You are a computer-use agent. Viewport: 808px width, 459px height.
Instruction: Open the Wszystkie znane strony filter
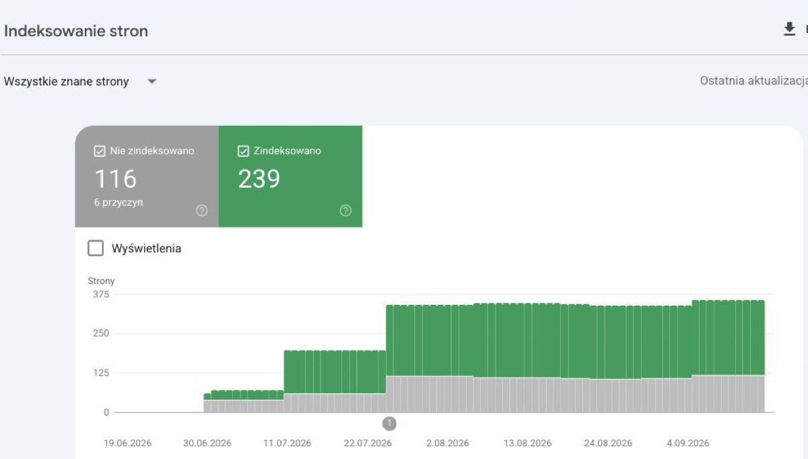80,81
